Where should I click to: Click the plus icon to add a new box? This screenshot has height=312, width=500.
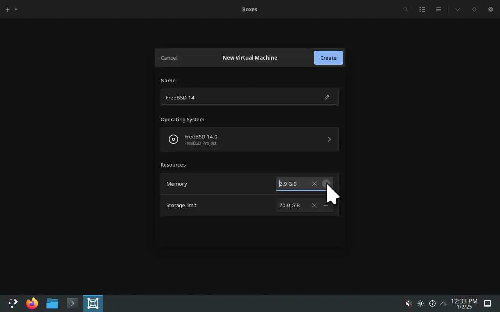[x=7, y=9]
